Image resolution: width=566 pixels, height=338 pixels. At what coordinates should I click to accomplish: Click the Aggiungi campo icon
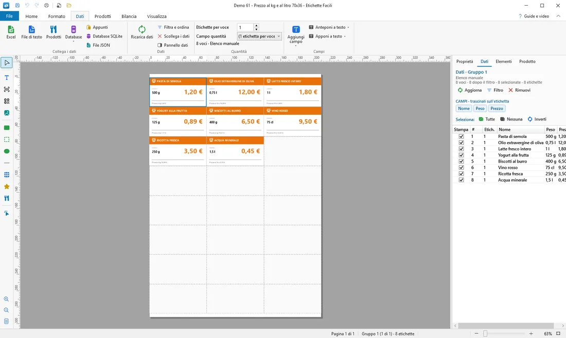coord(296,29)
